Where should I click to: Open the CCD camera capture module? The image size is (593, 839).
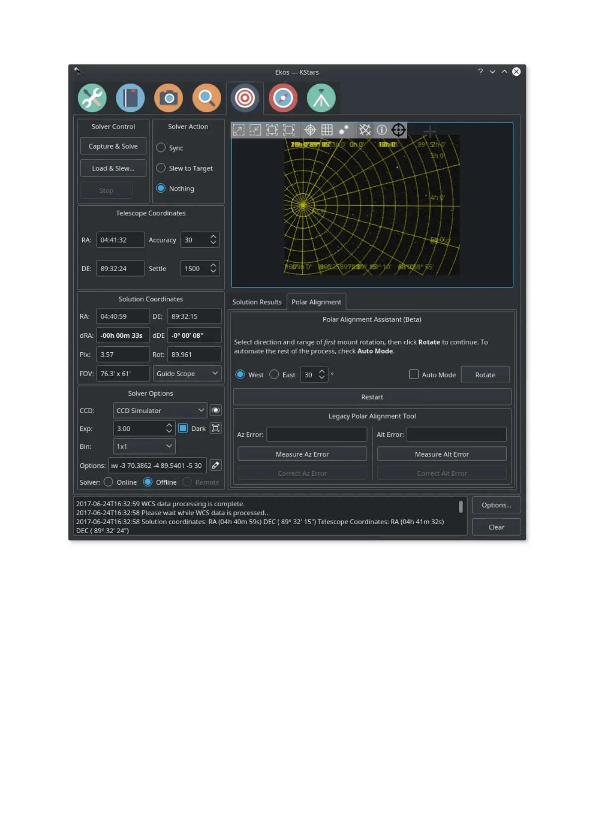(168, 98)
